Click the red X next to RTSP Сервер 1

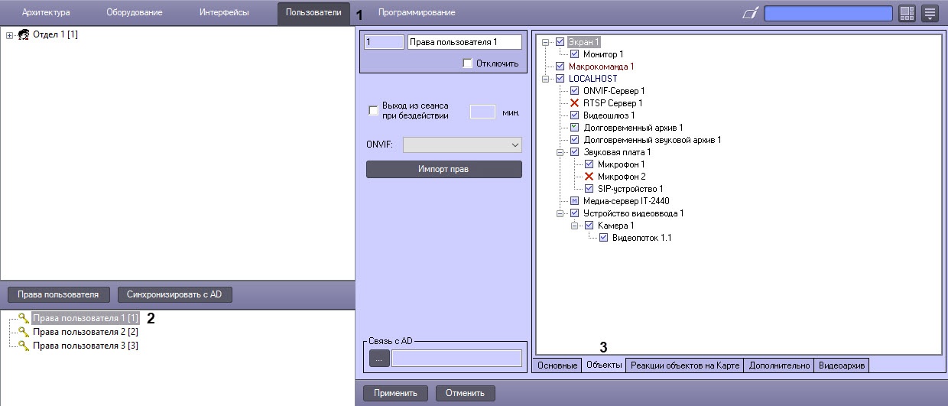click(x=575, y=103)
